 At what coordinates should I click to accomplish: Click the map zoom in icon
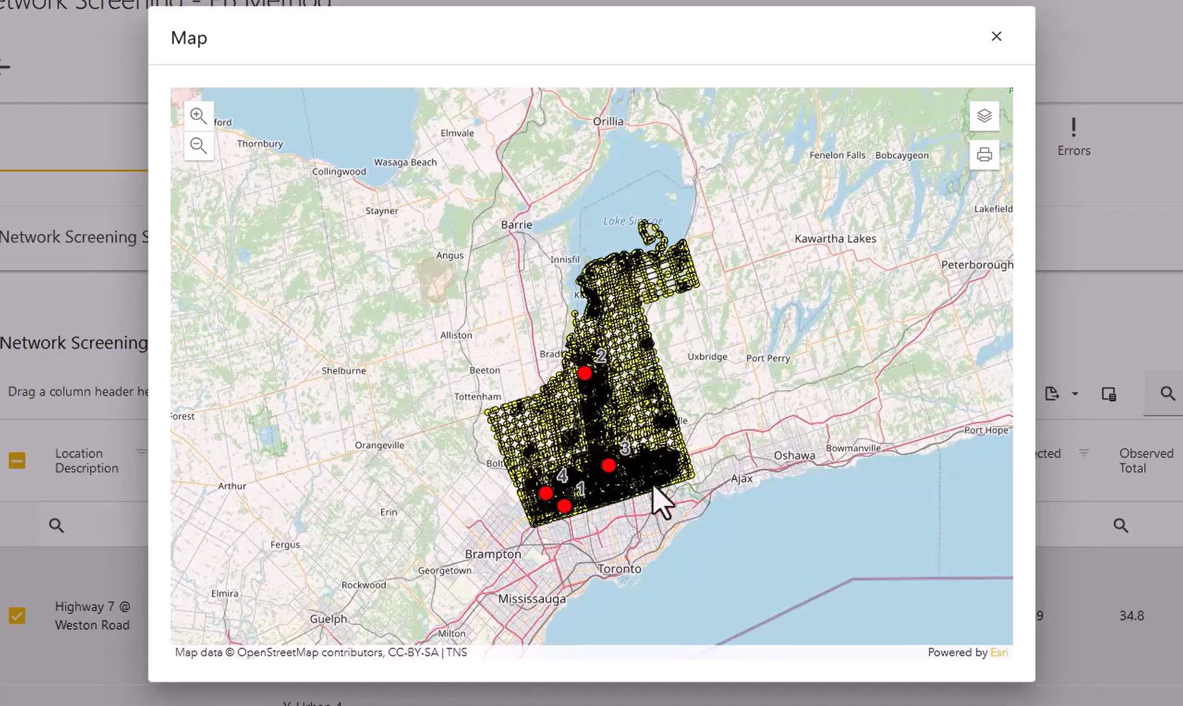[x=198, y=116]
